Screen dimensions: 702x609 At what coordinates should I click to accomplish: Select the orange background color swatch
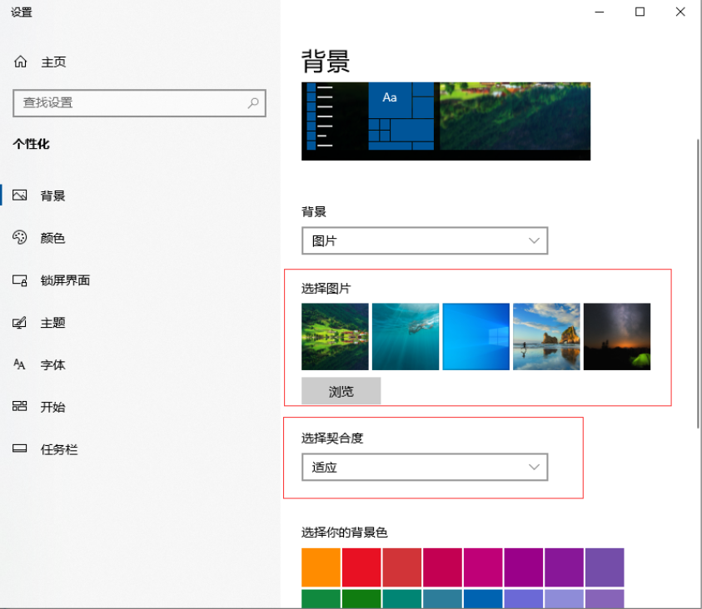[321, 567]
